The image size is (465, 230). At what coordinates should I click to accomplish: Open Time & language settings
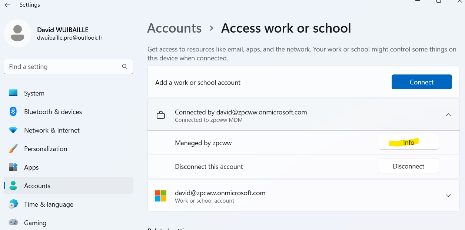69,204
